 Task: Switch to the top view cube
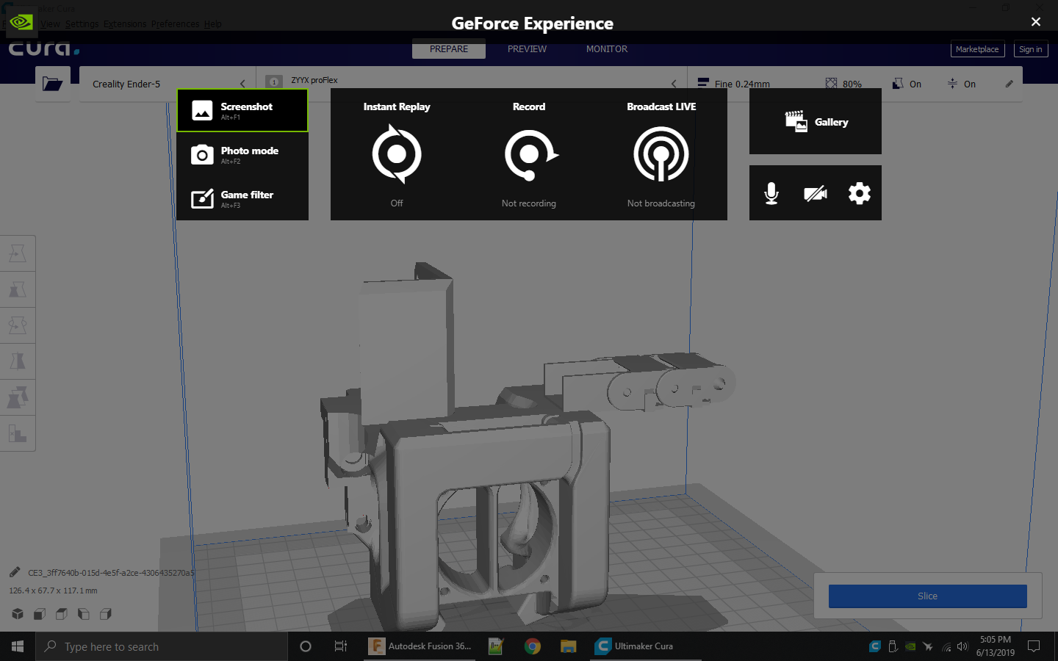62,614
